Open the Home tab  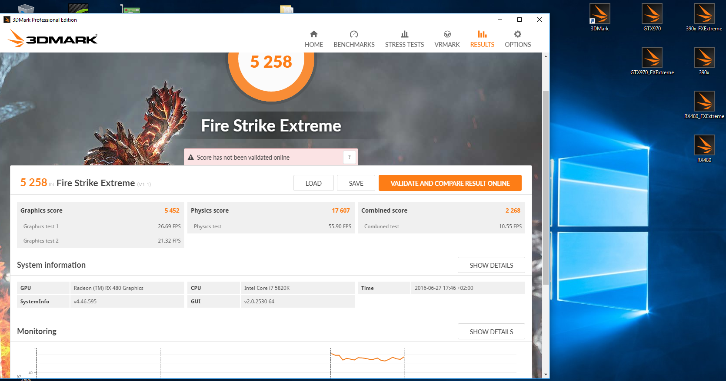pos(313,39)
